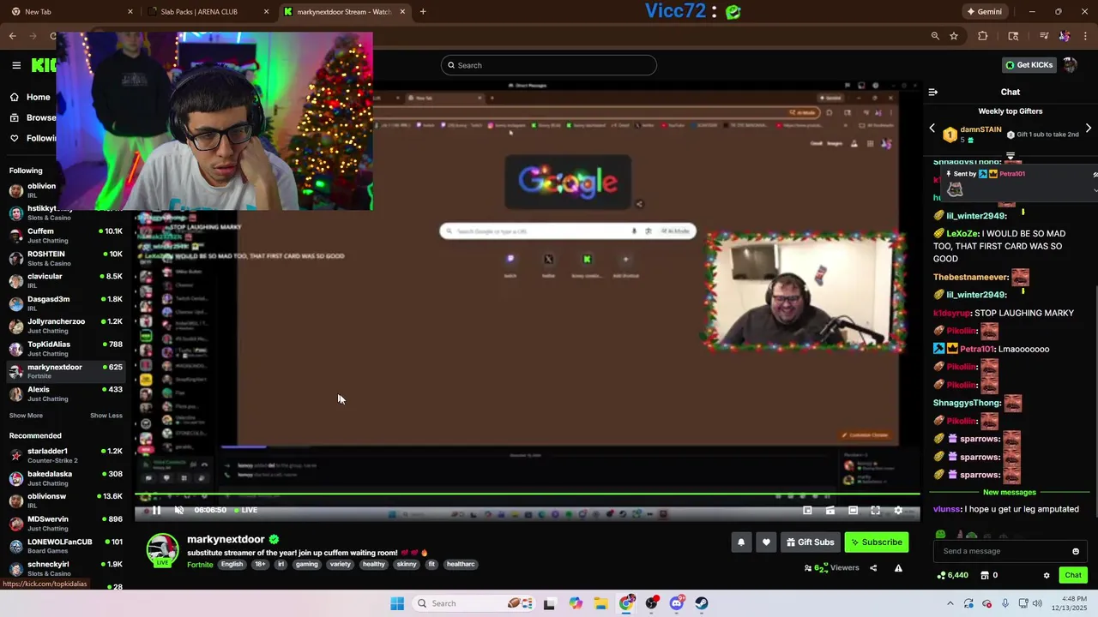1098x617 pixels.
Task: Focus the Kick search bar
Action: pos(549,65)
